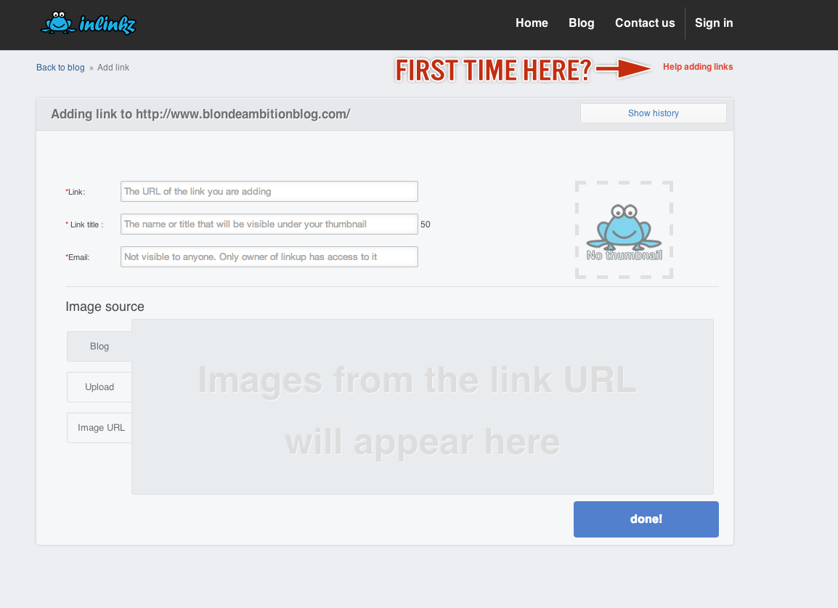Click the inlinkz frog logo

click(88, 23)
